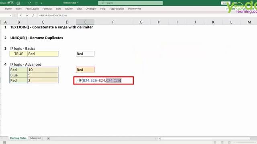Select column C header

click(x=43, y=22)
